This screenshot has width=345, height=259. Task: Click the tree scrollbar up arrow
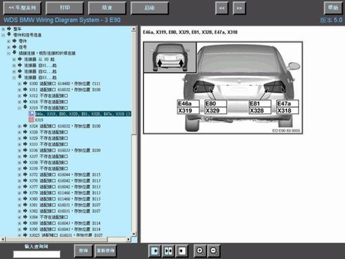(134, 29)
